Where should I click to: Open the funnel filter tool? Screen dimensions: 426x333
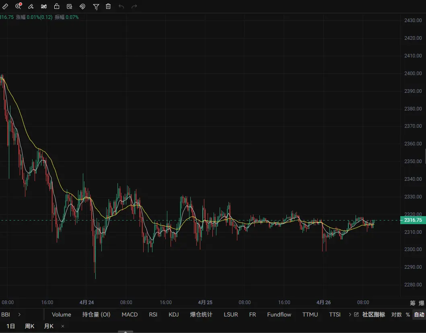click(96, 6)
